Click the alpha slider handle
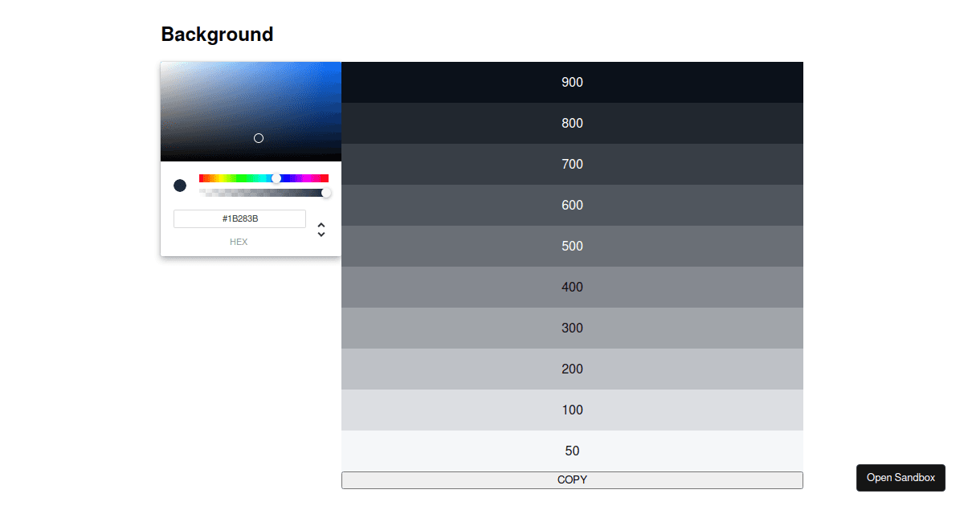964x506 pixels. point(326,193)
